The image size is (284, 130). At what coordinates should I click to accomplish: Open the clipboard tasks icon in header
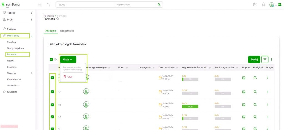click(x=255, y=5)
